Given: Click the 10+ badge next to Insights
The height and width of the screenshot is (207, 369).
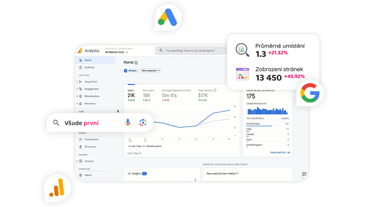Looking at the screenshot, I should pos(145,174).
